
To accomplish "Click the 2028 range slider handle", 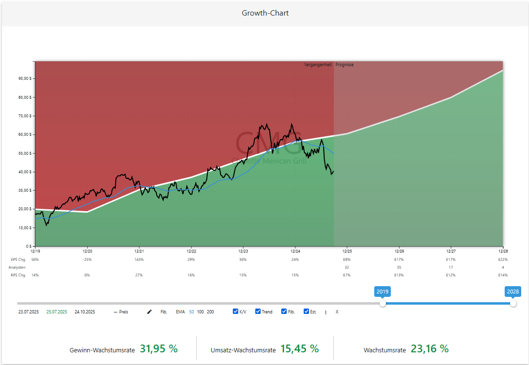I will click(513, 303).
